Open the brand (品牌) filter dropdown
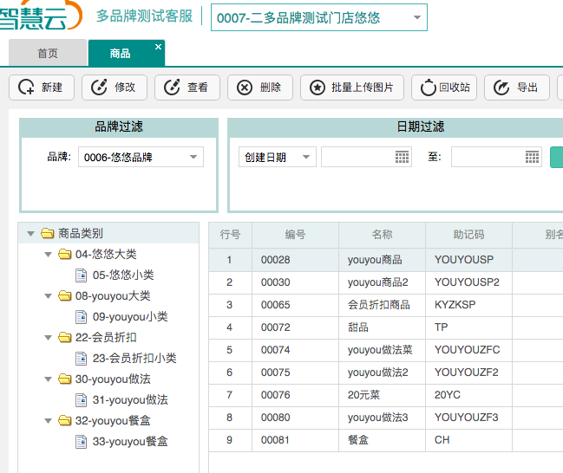Image resolution: width=563 pixels, height=473 pixels. click(x=193, y=157)
